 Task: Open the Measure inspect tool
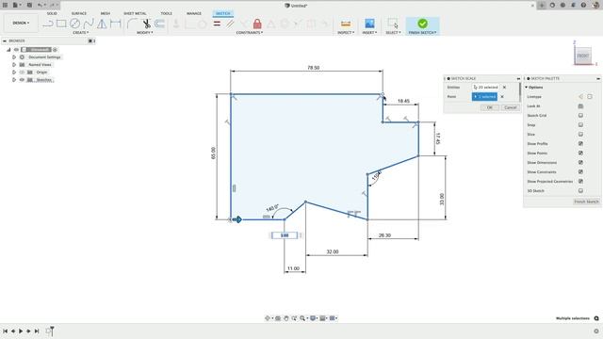pyautogui.click(x=346, y=24)
